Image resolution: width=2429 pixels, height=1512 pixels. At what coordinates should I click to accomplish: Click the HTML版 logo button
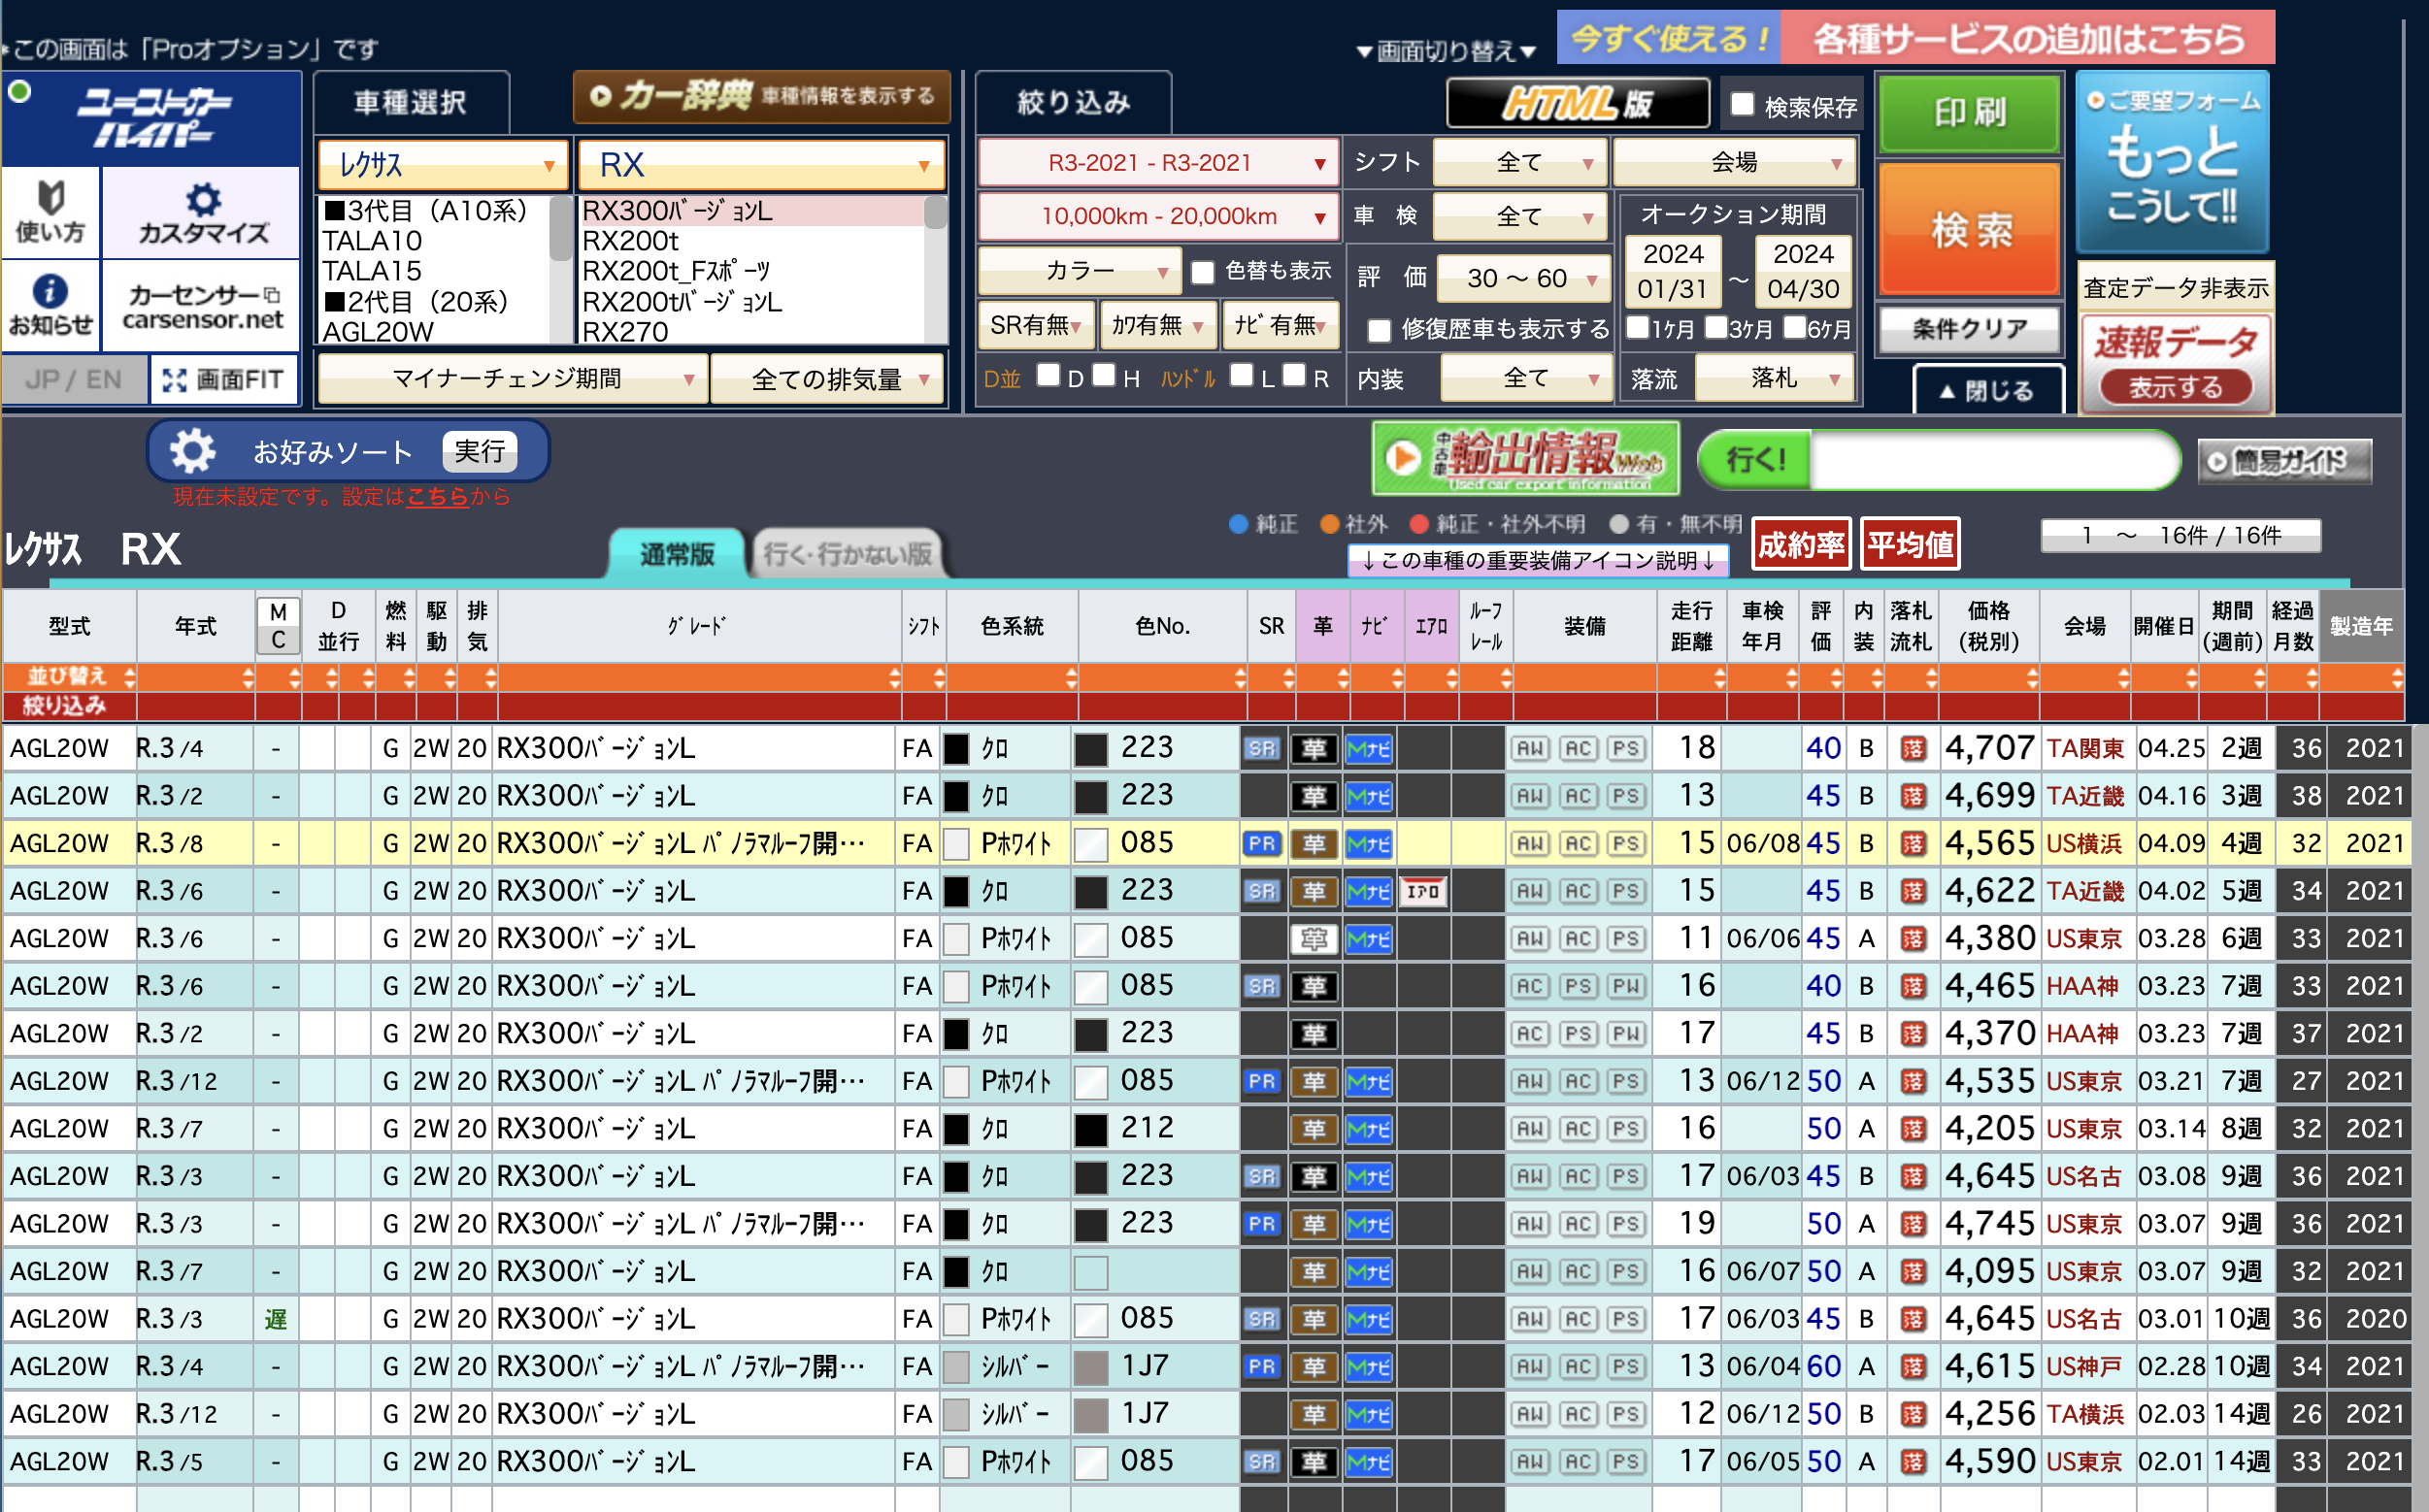(x=1578, y=103)
